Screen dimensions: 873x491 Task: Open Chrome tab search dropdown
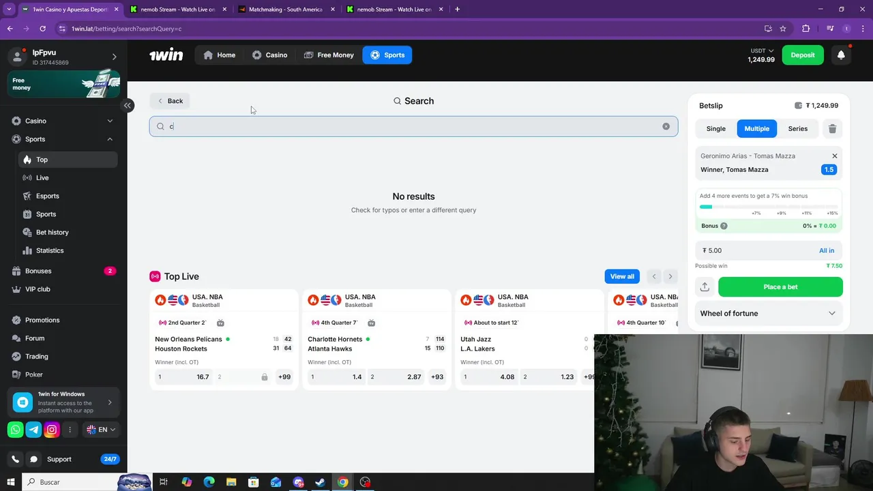coord(9,10)
